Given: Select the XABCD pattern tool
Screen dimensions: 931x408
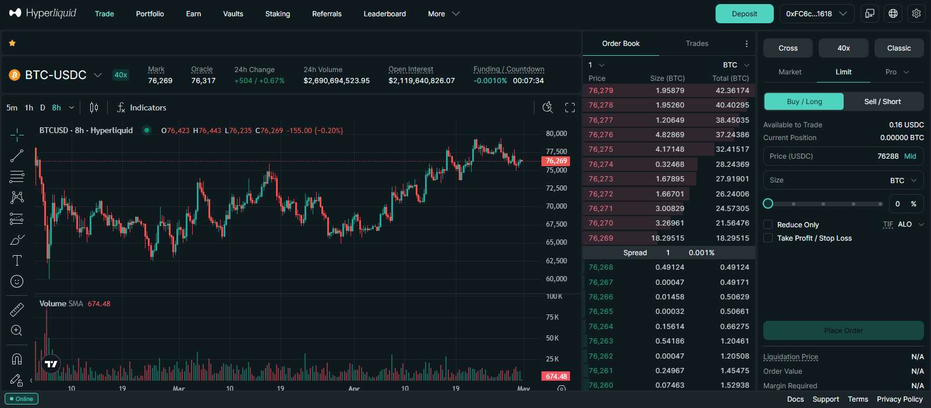Looking at the screenshot, I should [x=17, y=198].
